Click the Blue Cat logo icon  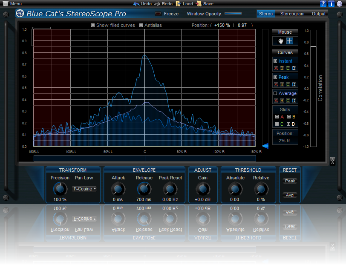click(x=20, y=13)
